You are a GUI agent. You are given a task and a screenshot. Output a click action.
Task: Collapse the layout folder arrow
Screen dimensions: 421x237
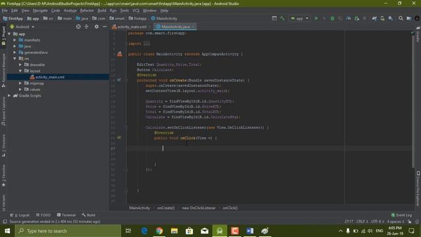[20, 71]
